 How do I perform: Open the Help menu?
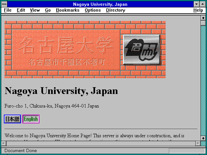198,10
